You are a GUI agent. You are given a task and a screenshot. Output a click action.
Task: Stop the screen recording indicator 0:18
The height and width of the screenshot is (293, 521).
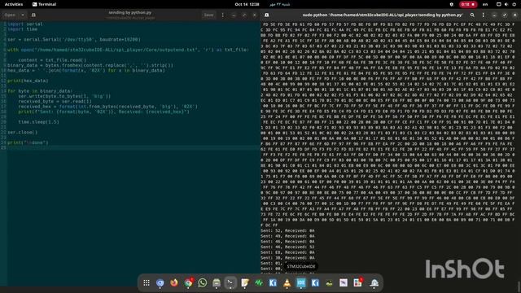pyautogui.click(x=468, y=4)
